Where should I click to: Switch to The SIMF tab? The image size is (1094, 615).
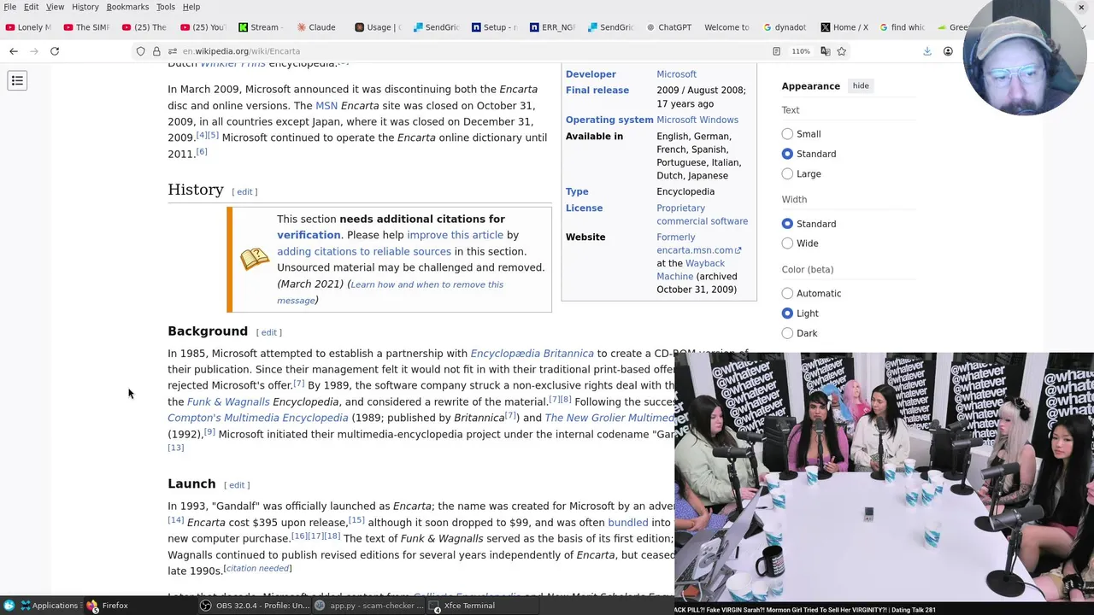86,27
